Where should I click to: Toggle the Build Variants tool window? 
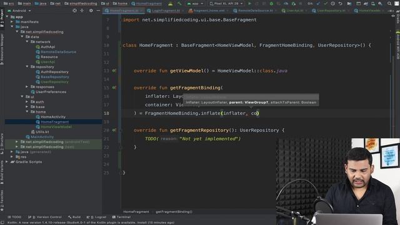click(x=2, y=172)
